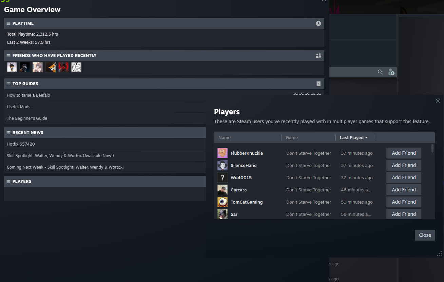
Task: Open first friend avatar in recently played
Action: 12,67
